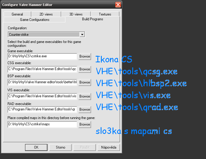
Task: Expand the Configuration dropdown arrow
Action: [82, 35]
